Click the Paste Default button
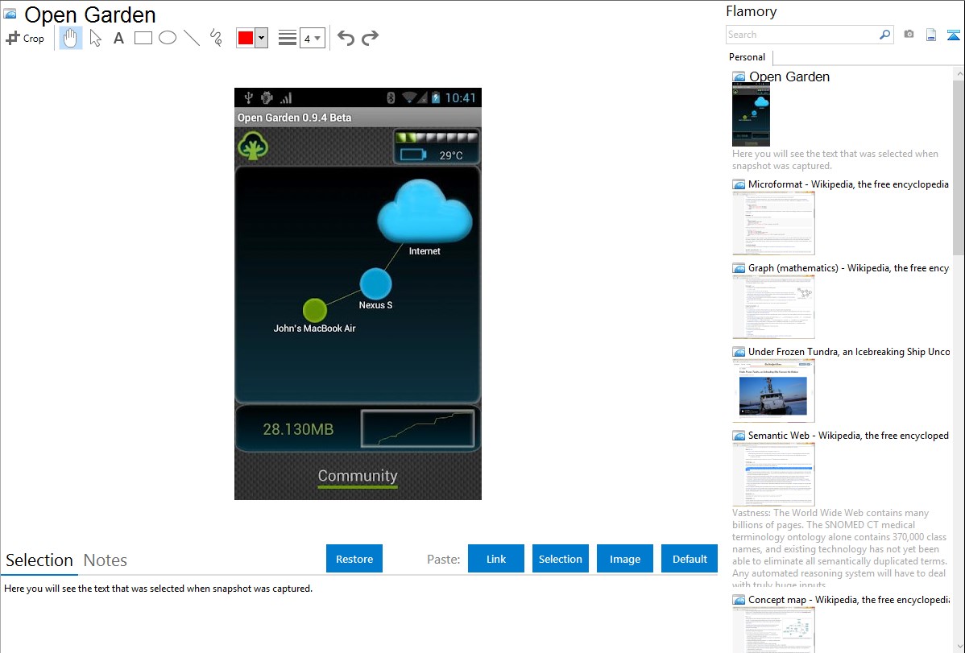 690,559
